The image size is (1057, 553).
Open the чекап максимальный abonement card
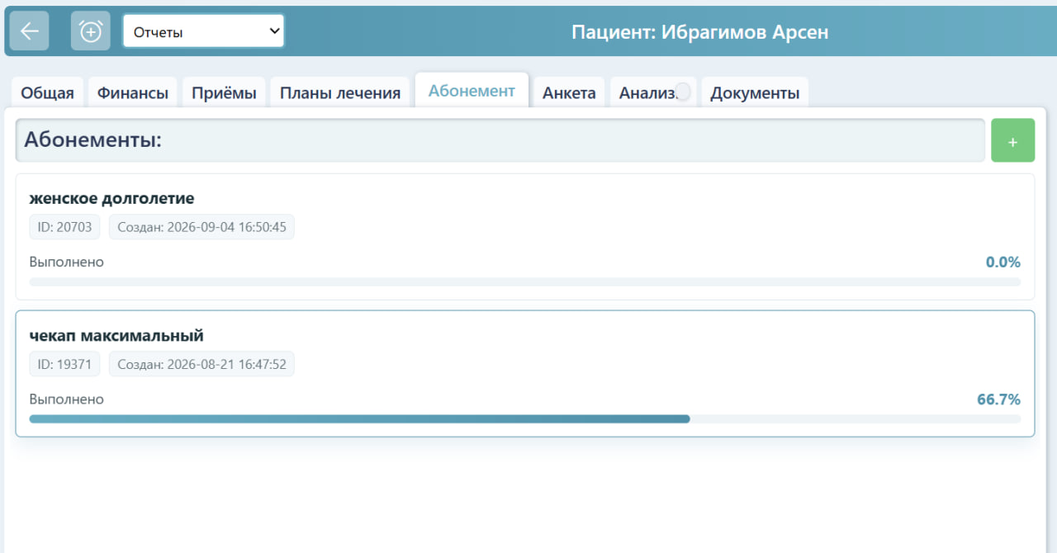point(525,374)
